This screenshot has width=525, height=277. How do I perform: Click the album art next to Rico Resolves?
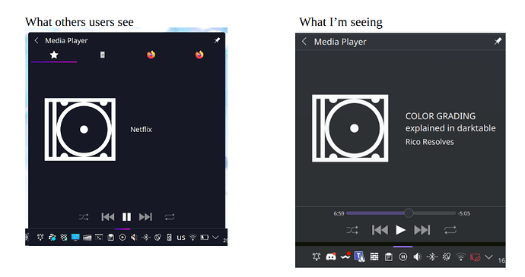[350, 128]
